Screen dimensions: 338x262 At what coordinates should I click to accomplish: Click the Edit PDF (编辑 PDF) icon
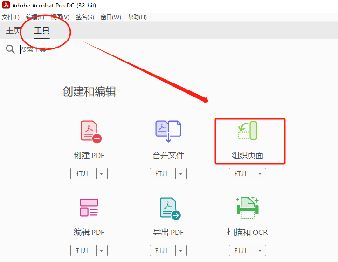click(x=89, y=207)
